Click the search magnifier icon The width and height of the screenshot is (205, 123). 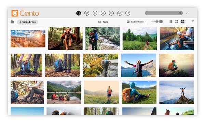pyautogui.click(x=180, y=13)
